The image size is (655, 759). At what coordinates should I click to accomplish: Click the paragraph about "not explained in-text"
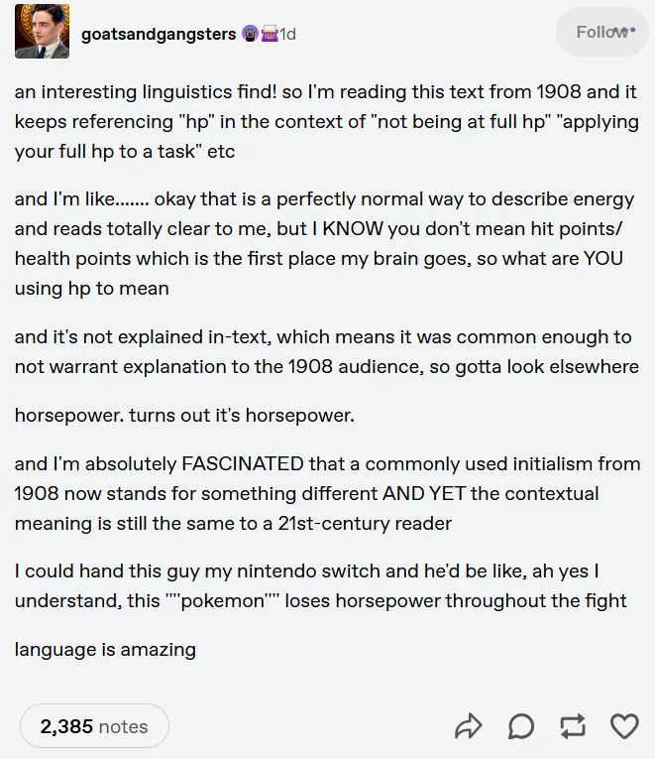click(325, 351)
